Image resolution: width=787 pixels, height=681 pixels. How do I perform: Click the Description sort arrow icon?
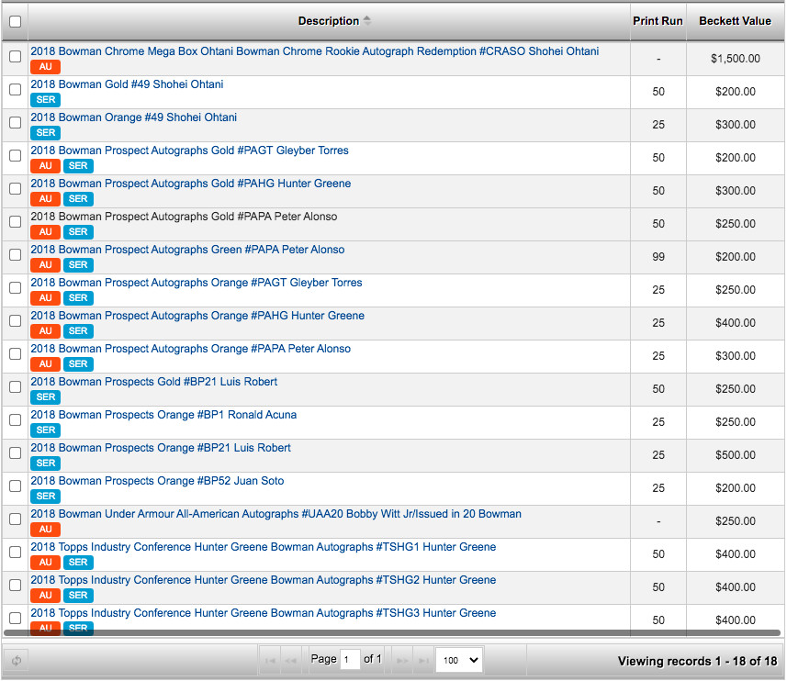pos(367,20)
